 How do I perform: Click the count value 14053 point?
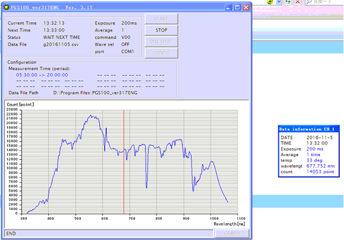coord(320,172)
